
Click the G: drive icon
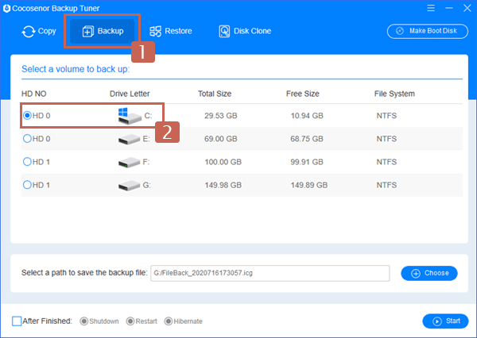pyautogui.click(x=130, y=186)
